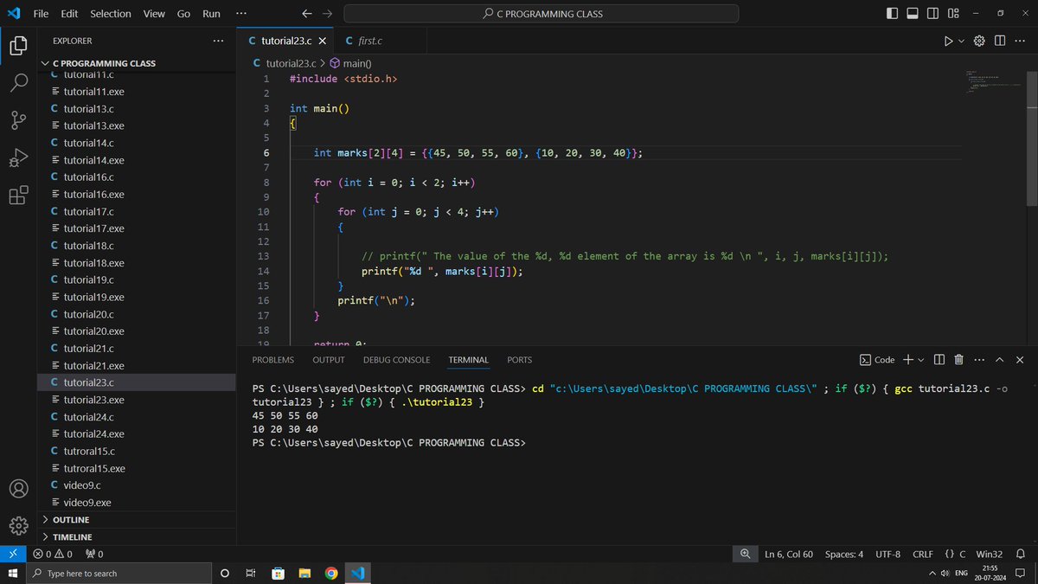Screen dimensions: 1038x584
Task: Collapse the C PROGRAMMING CLASS folder section
Action: 137,63
